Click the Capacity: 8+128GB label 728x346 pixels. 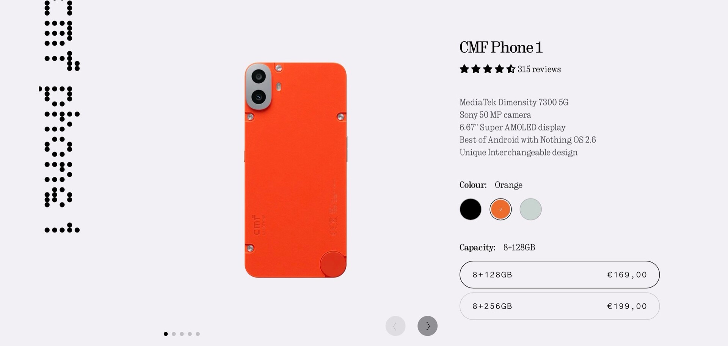pyautogui.click(x=497, y=247)
